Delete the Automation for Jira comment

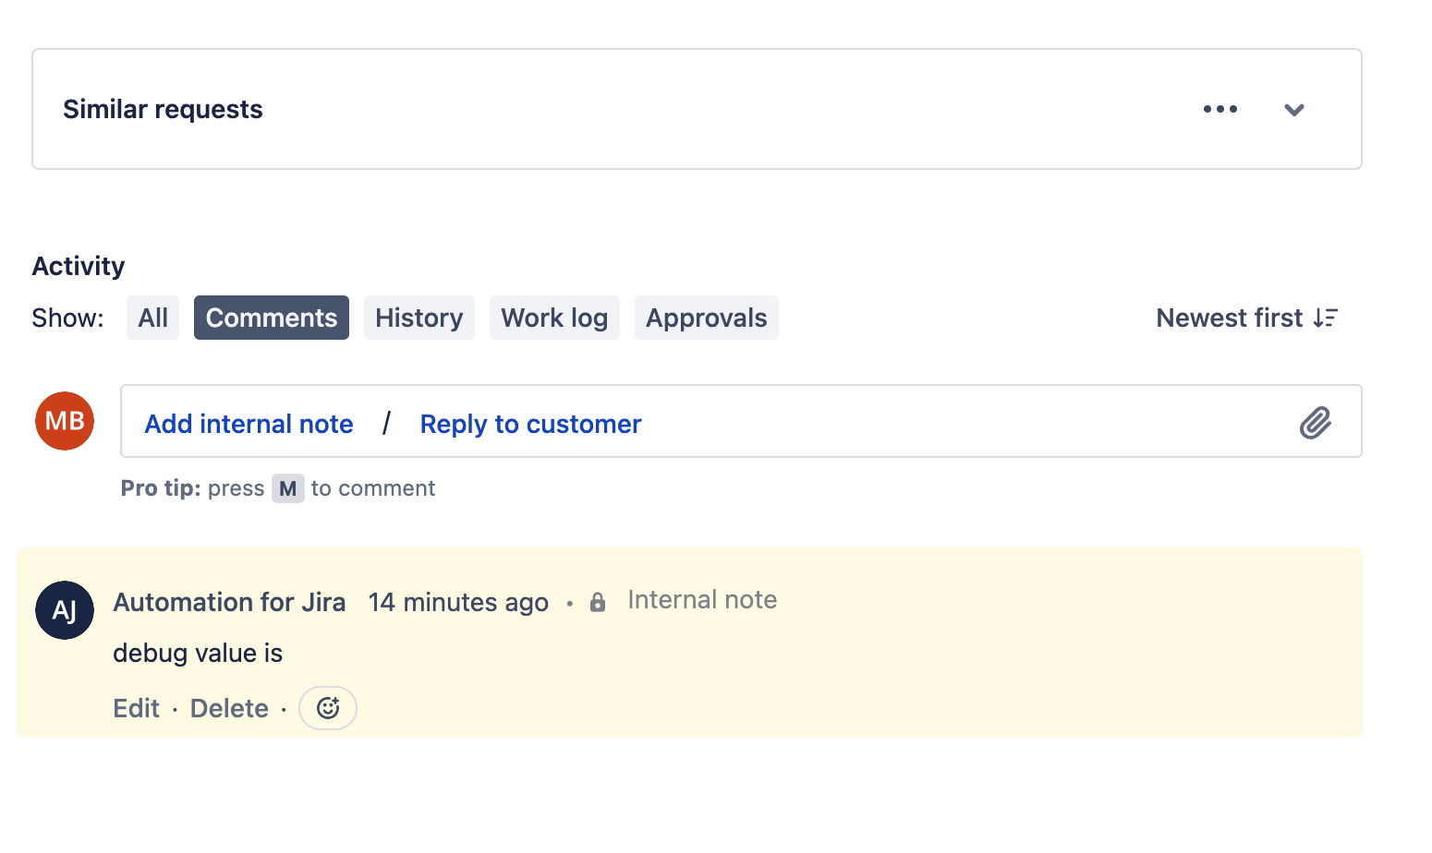point(229,707)
